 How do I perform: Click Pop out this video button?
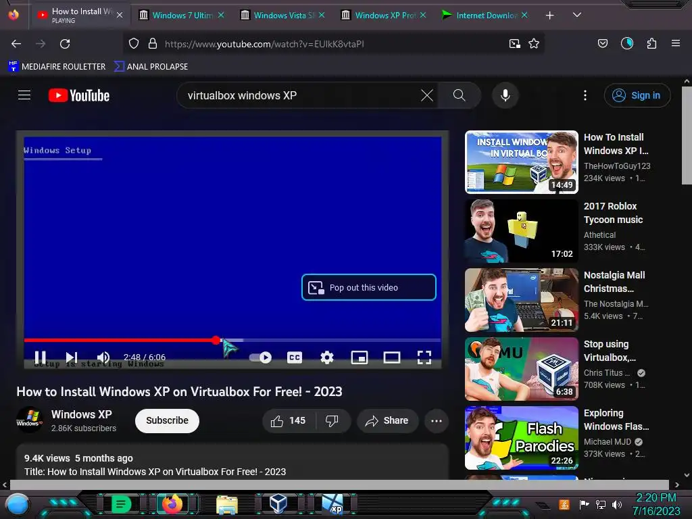[x=369, y=287]
